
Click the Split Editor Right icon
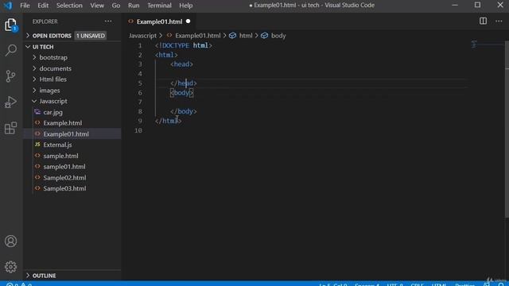483,21
